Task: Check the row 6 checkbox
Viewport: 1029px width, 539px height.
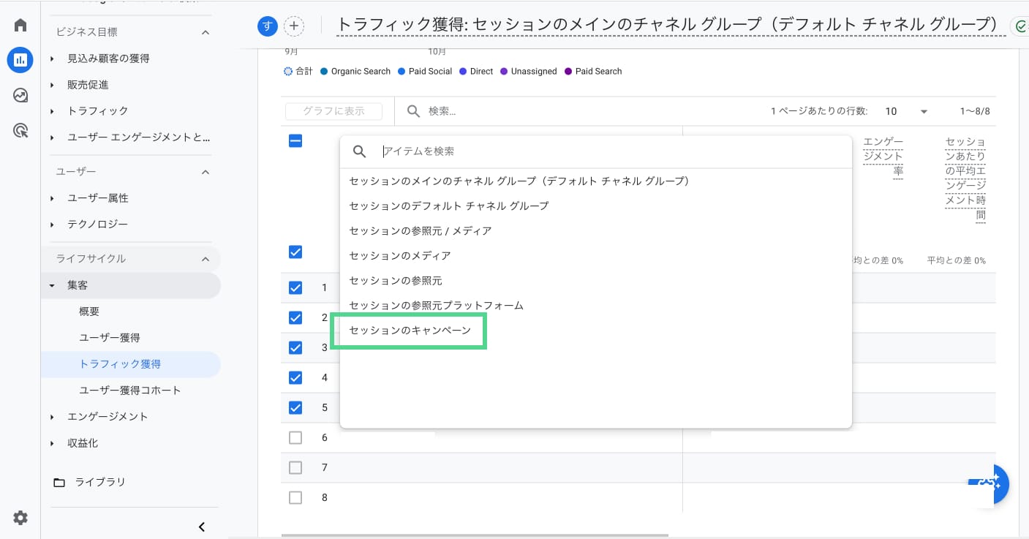Action: tap(295, 438)
